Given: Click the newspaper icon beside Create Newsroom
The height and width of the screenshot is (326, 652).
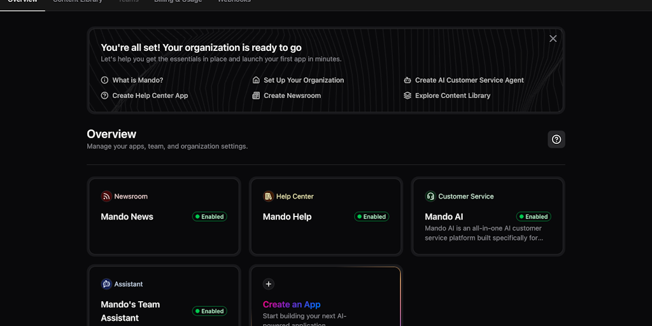Looking at the screenshot, I should (x=256, y=96).
